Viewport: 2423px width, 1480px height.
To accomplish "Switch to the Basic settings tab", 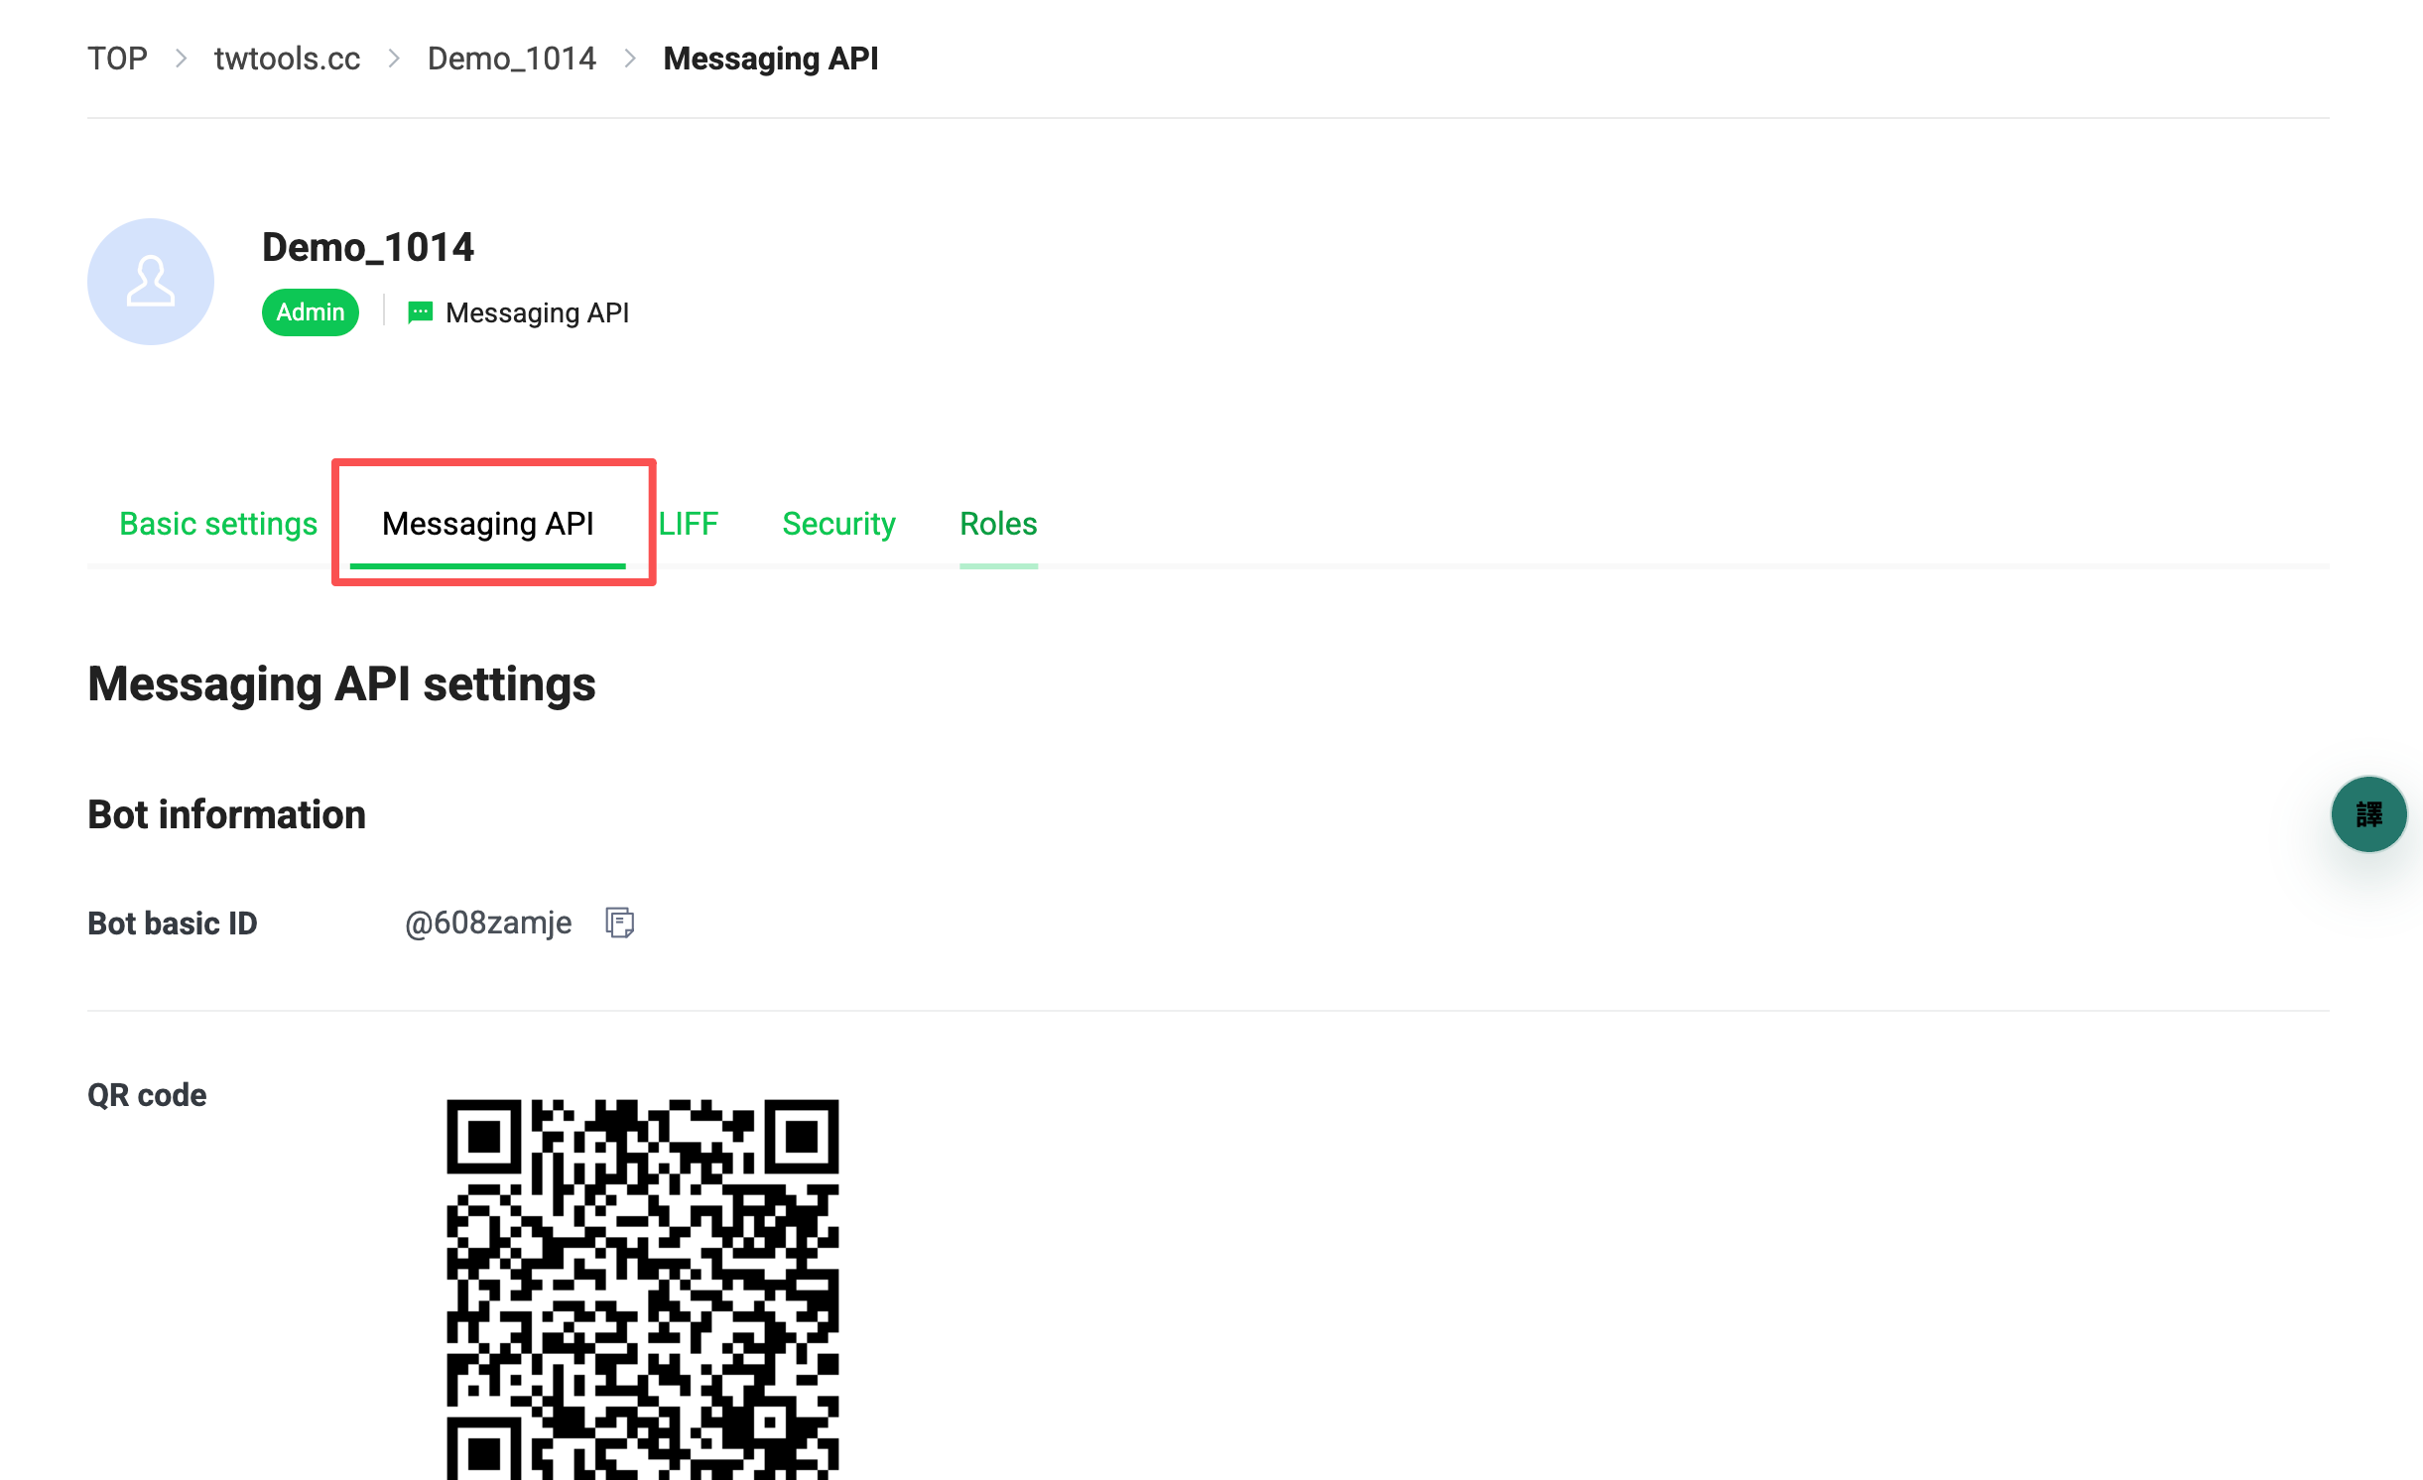I will [218, 524].
